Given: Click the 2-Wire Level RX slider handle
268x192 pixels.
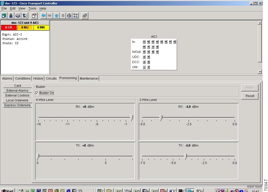Looking at the screenshot, I should click(x=161, y=117).
